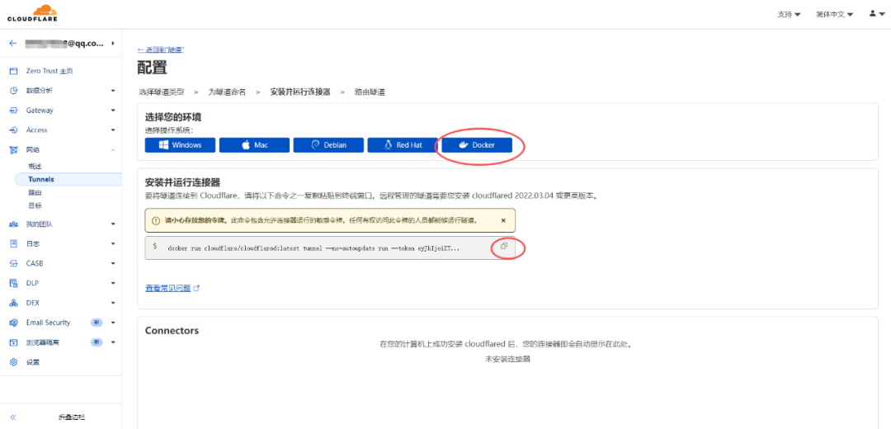This screenshot has width=891, height=429.
Task: Open the account selector ending in @qq.co…
Action: 69,43
